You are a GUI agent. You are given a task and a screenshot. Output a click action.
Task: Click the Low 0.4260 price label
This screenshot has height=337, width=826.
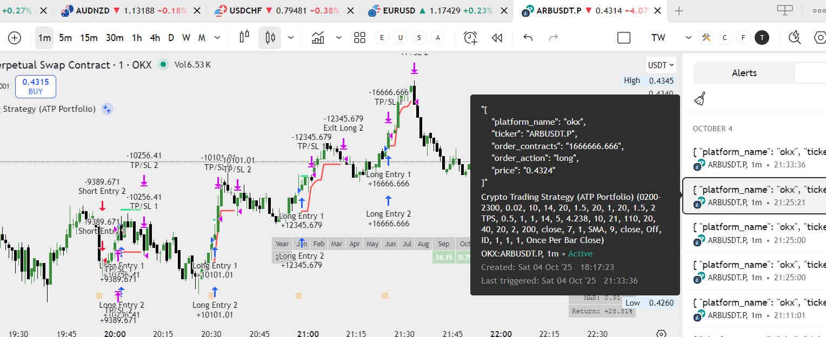tap(649, 302)
